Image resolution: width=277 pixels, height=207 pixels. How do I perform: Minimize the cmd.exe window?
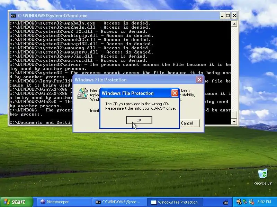222,16
